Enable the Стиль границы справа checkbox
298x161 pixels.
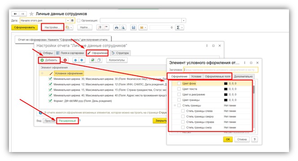click(183, 122)
